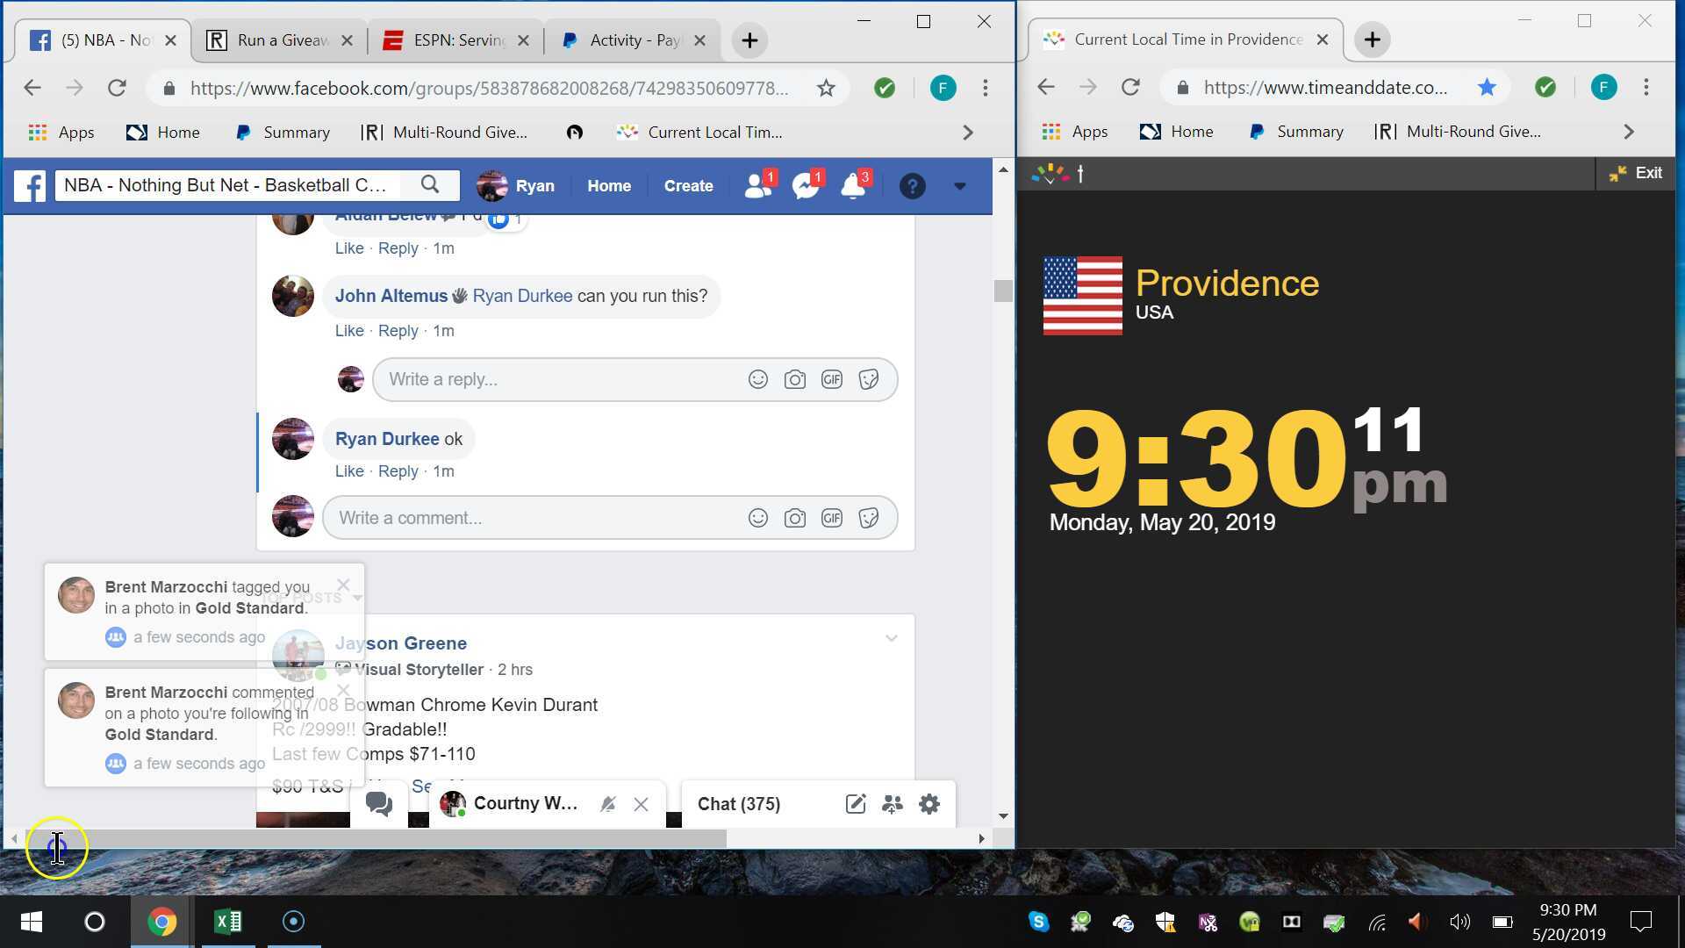Viewport: 1685px width, 948px height.
Task: Click the Facebook help question mark icon
Action: (912, 186)
